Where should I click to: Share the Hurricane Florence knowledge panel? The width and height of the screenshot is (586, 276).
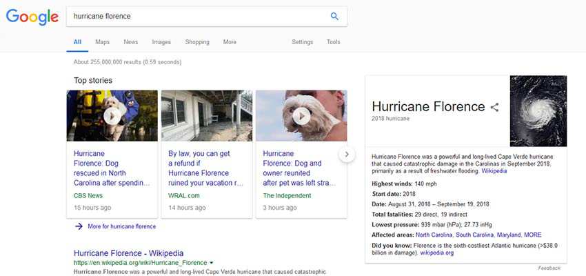[494, 107]
